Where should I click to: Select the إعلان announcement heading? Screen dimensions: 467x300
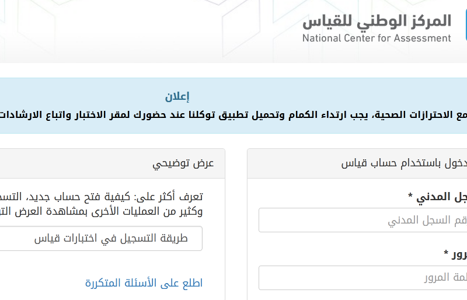coord(177,96)
